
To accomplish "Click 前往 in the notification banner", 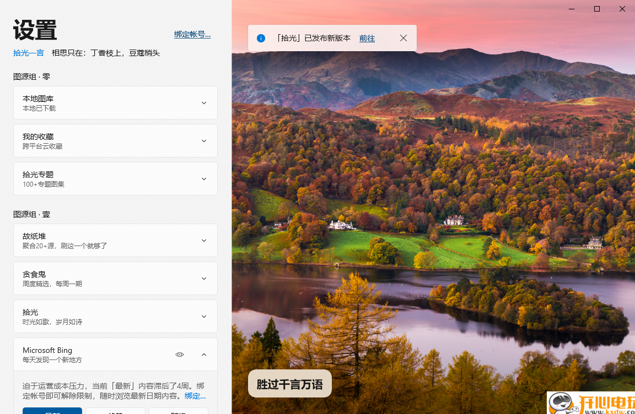I will (x=367, y=38).
